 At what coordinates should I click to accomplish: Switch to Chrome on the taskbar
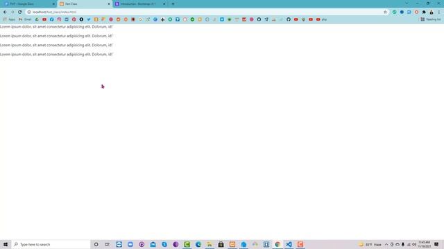(277, 244)
